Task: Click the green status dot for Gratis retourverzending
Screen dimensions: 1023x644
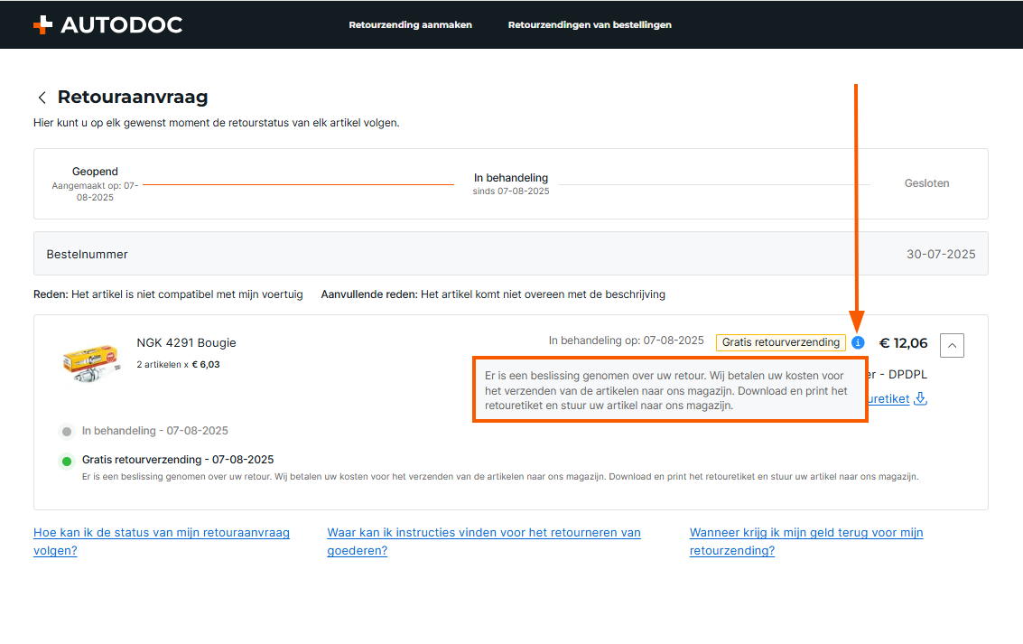Action: tap(67, 462)
